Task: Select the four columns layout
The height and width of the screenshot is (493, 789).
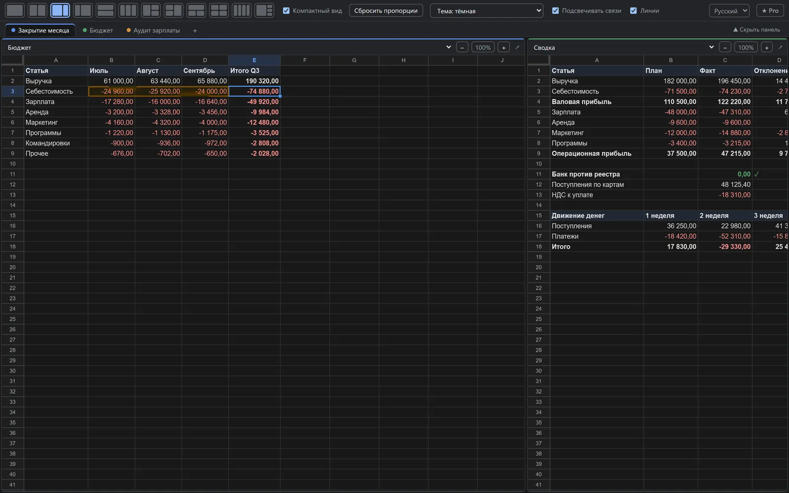Action: pos(242,10)
